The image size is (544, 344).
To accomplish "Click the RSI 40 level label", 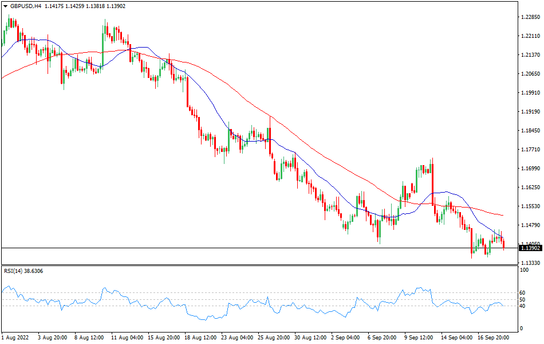I will (x=522, y=306).
